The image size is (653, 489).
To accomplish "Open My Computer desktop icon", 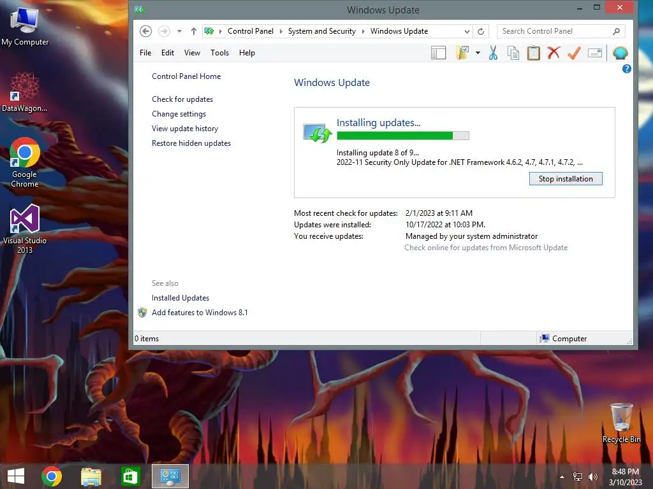I will pos(25,26).
